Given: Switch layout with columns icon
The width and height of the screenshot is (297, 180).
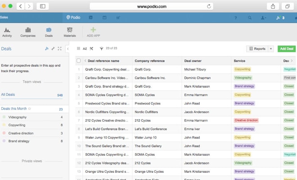Looking at the screenshot, I should point(78,49).
